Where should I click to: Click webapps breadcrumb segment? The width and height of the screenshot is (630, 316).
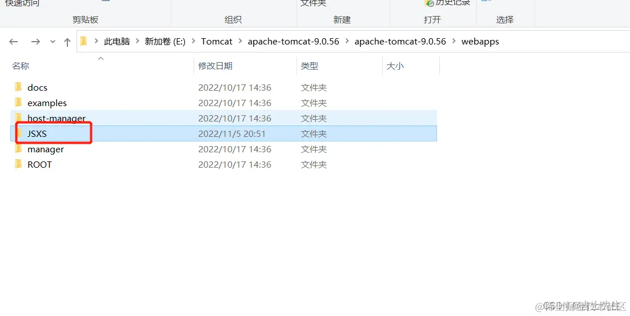click(480, 41)
